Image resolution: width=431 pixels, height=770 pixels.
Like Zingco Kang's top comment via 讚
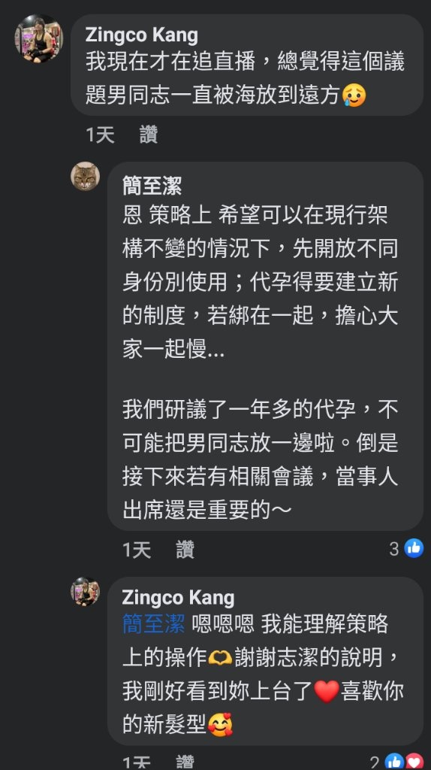pyautogui.click(x=149, y=135)
